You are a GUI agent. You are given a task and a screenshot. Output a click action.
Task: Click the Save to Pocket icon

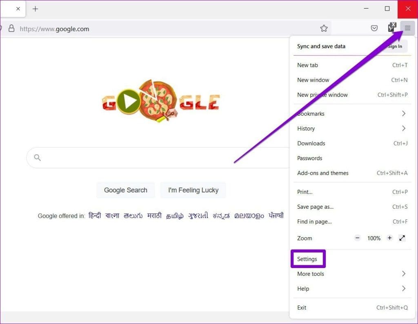tap(374, 28)
